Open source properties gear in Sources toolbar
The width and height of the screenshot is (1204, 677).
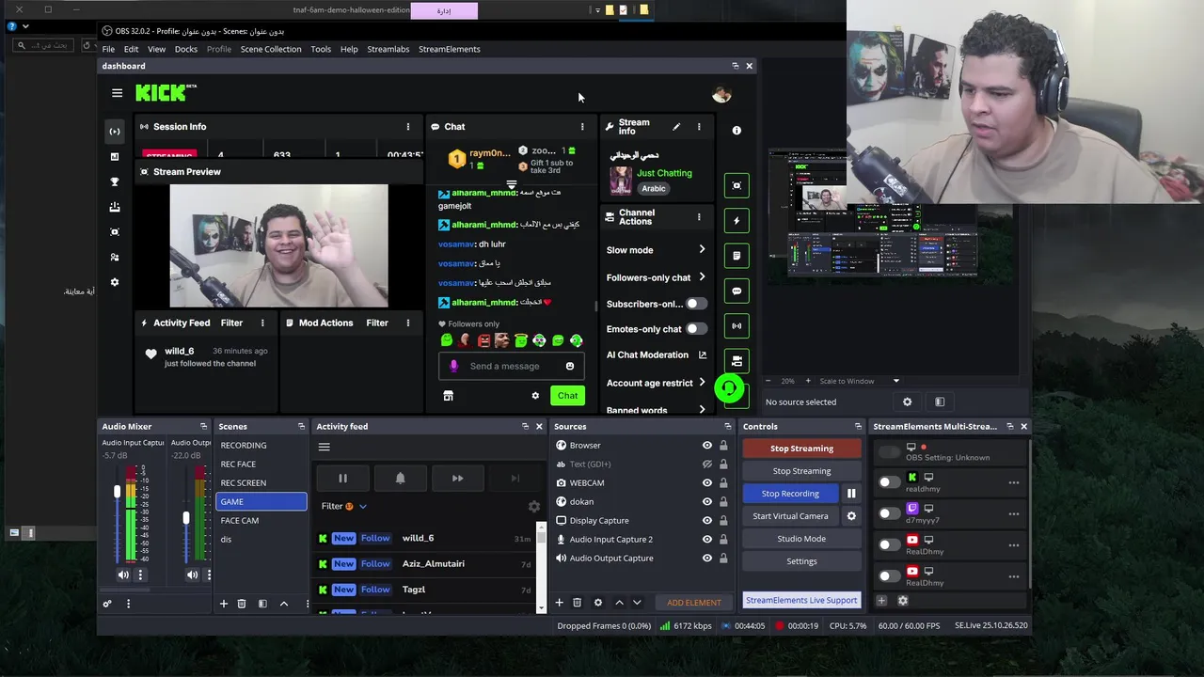click(597, 603)
